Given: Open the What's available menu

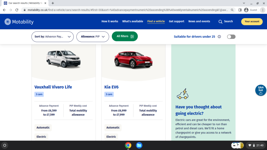Looking at the screenshot, I should pyautogui.click(x=133, y=21).
